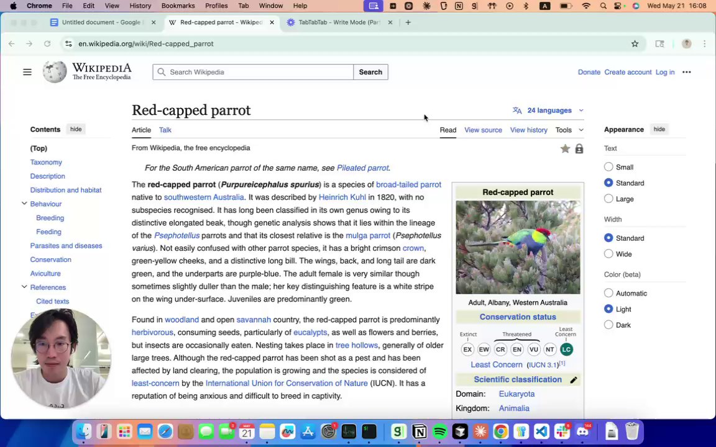Select Standard width option
The height and width of the screenshot is (447, 716).
click(608, 238)
